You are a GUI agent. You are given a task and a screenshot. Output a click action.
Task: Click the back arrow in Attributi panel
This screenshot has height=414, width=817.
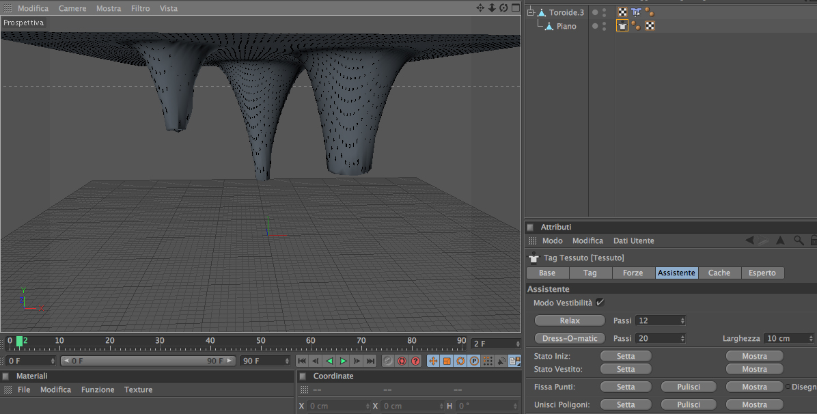[x=750, y=240]
